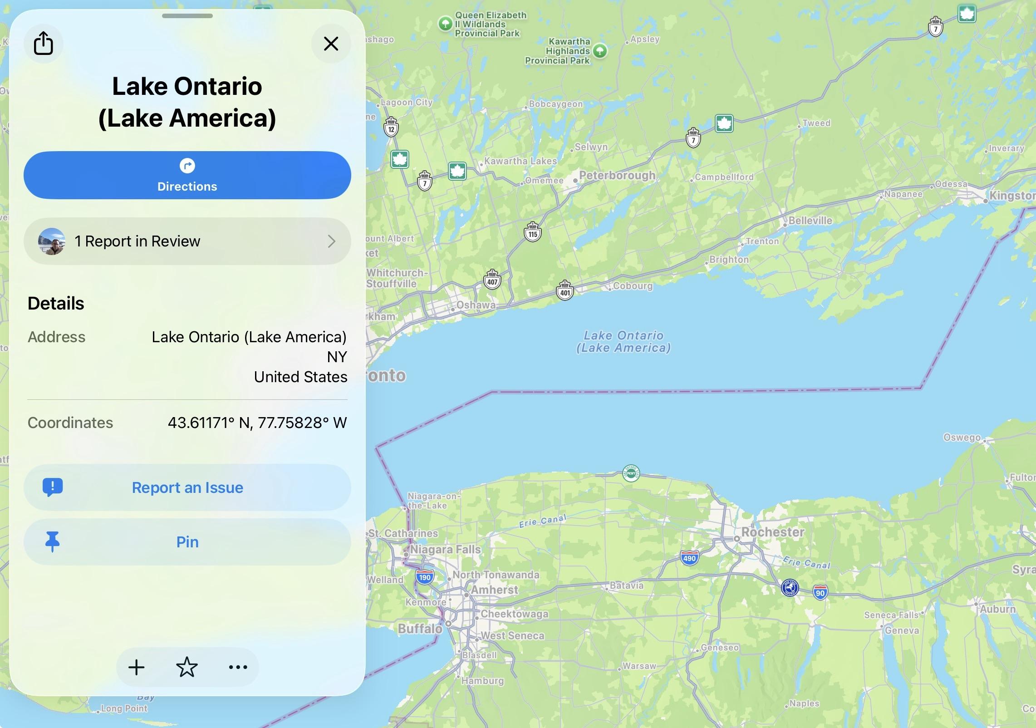Select the Kawartha Highlands Provincial Park marker

pyautogui.click(x=600, y=50)
